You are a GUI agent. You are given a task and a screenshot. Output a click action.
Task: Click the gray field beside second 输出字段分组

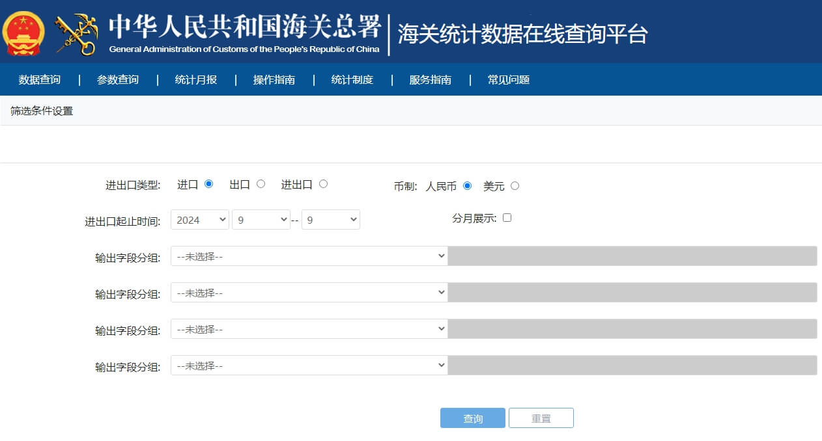632,293
